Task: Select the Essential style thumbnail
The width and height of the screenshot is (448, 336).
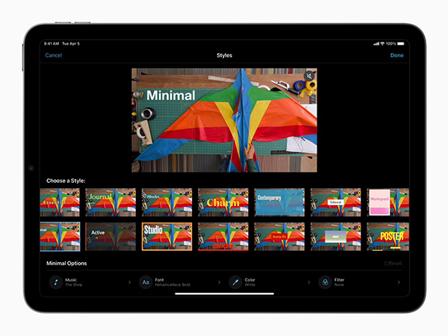Action: click(60, 202)
